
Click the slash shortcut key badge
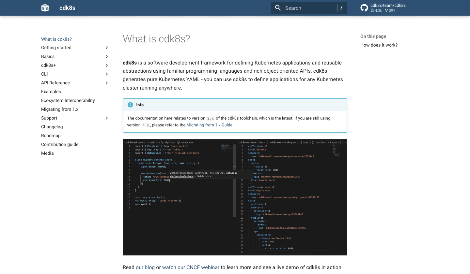(x=341, y=8)
